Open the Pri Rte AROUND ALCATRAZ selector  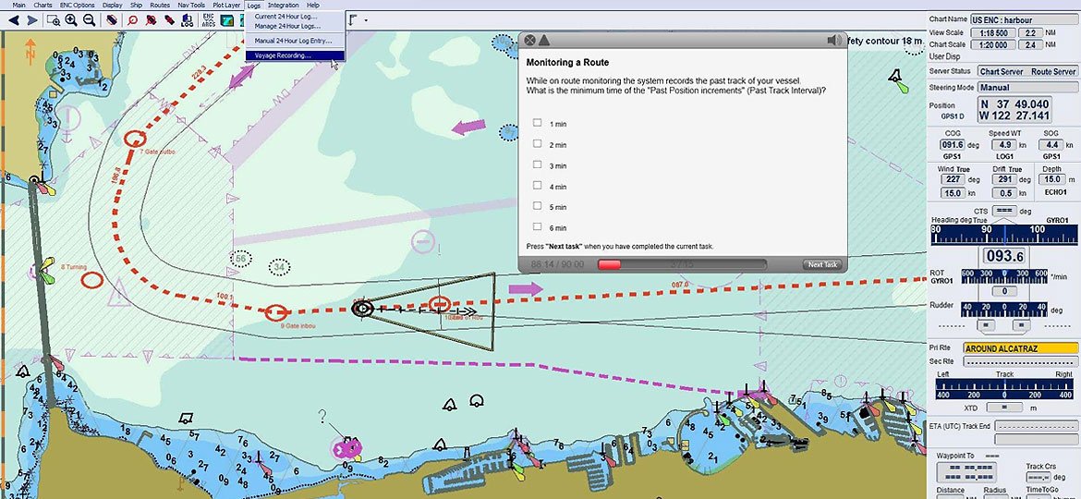1020,347
